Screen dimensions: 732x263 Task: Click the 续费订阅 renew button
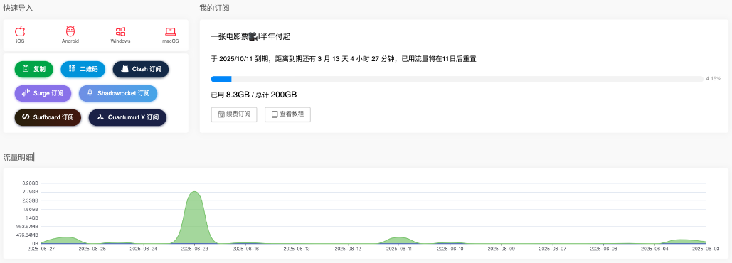click(234, 114)
